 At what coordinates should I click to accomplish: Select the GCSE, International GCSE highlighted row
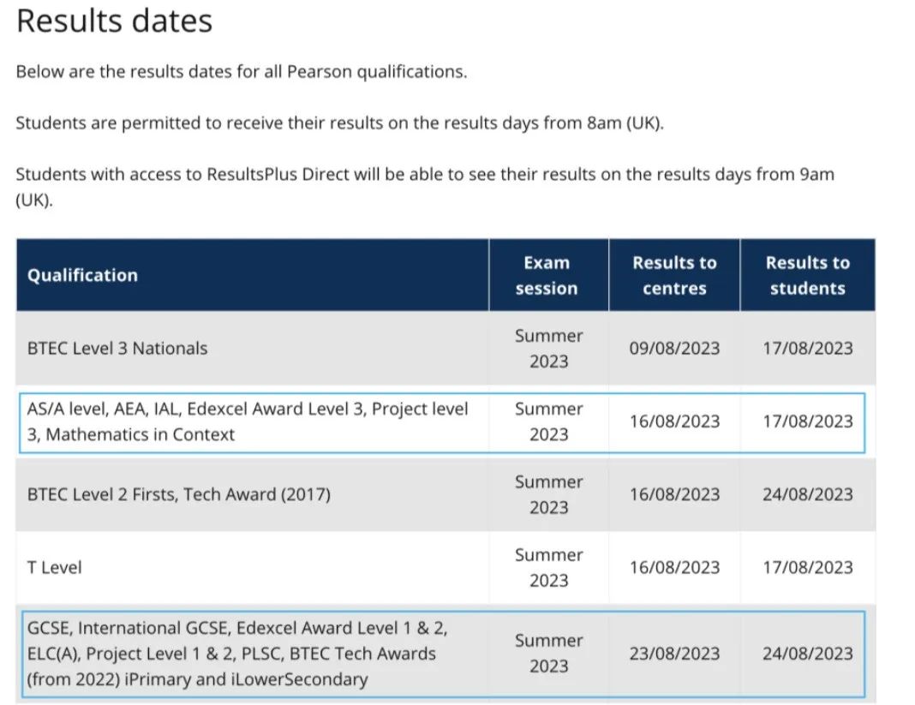[444, 654]
